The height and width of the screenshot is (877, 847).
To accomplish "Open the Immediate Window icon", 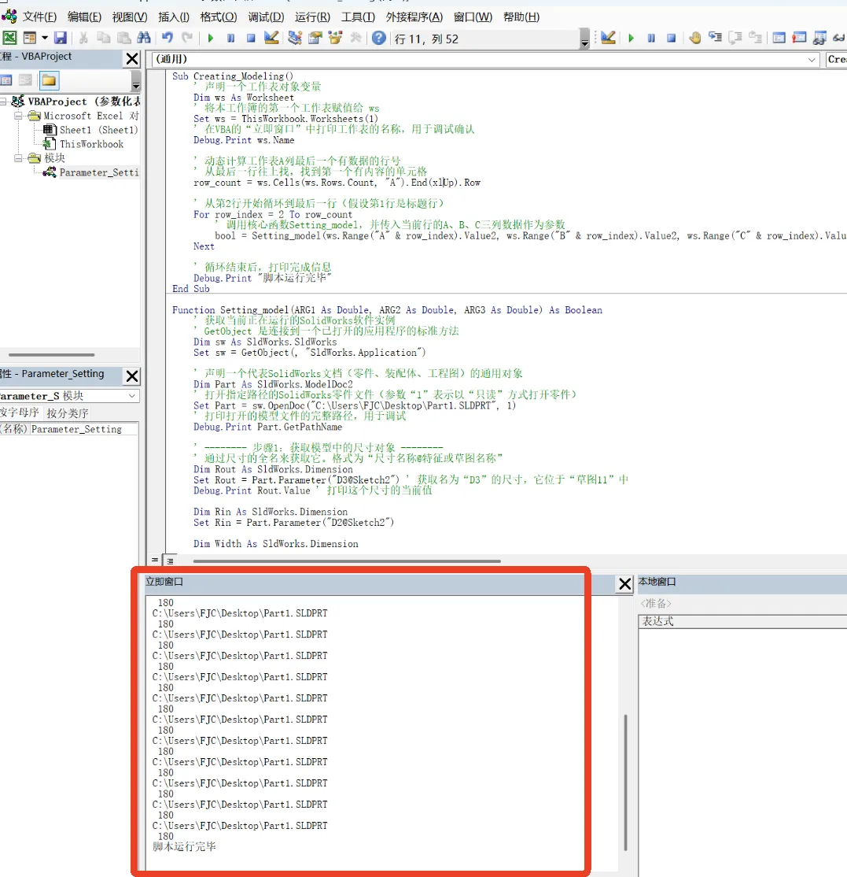I will (x=799, y=38).
